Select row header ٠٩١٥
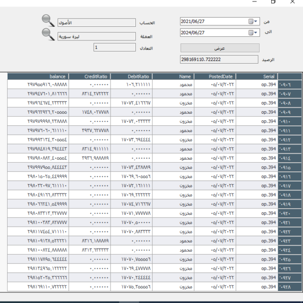This screenshot has width=303, height=303. click(x=290, y=167)
